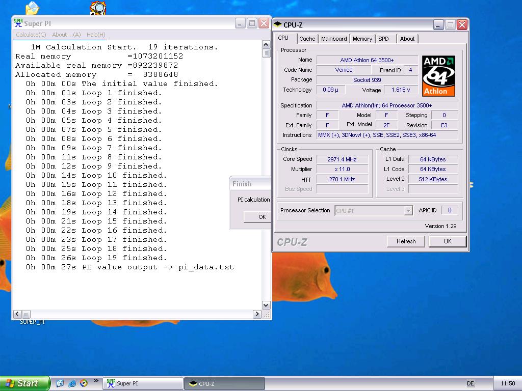Click the Package value Socket 939
This screenshot has height=391, width=522.
367,80
